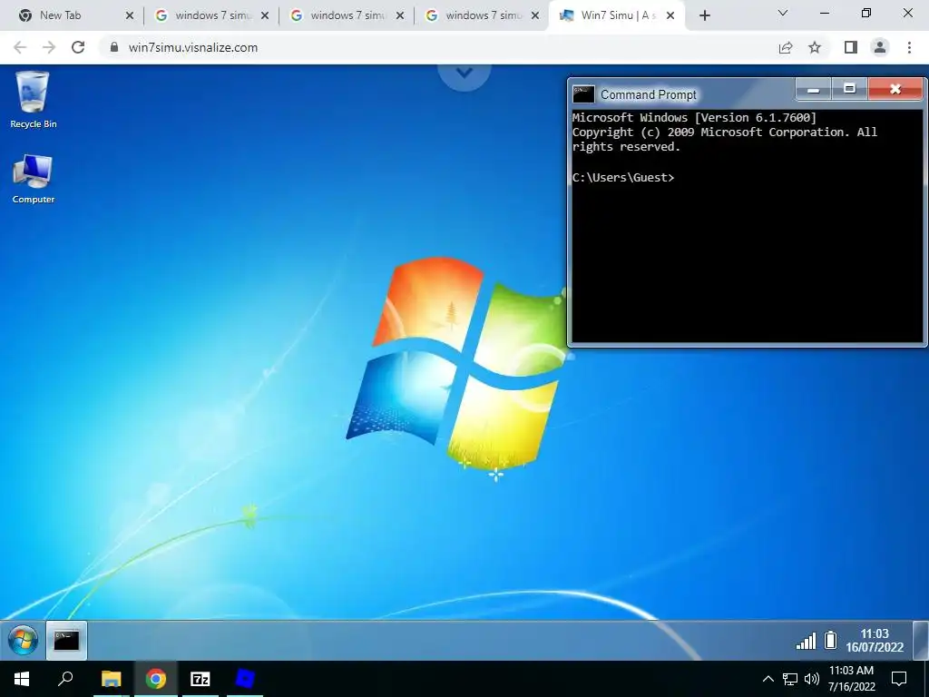Screen dimensions: 929x697
Task: Open the Computer desktop icon
Action: pyautogui.click(x=34, y=179)
